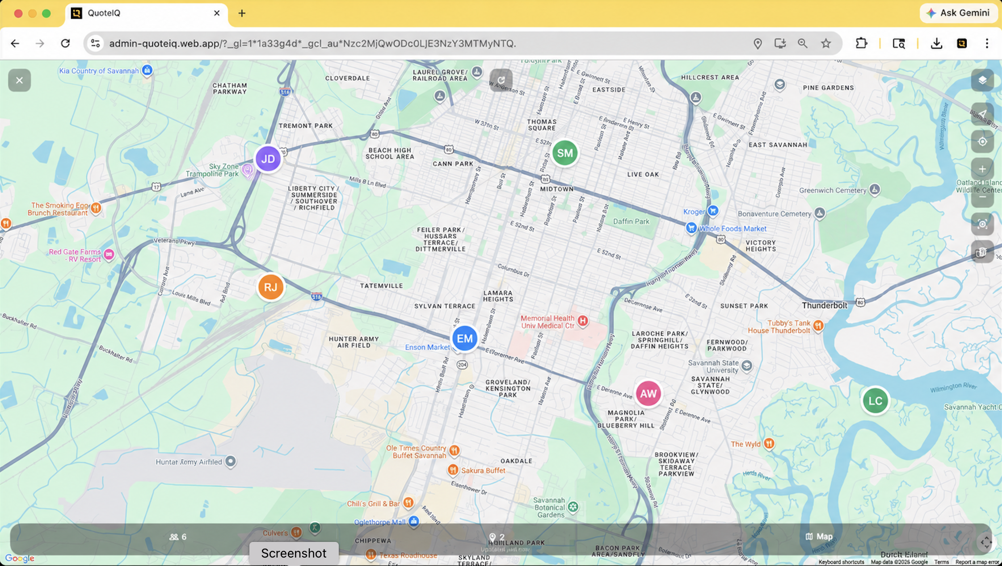Click the bottom map control under focus button

982,252
